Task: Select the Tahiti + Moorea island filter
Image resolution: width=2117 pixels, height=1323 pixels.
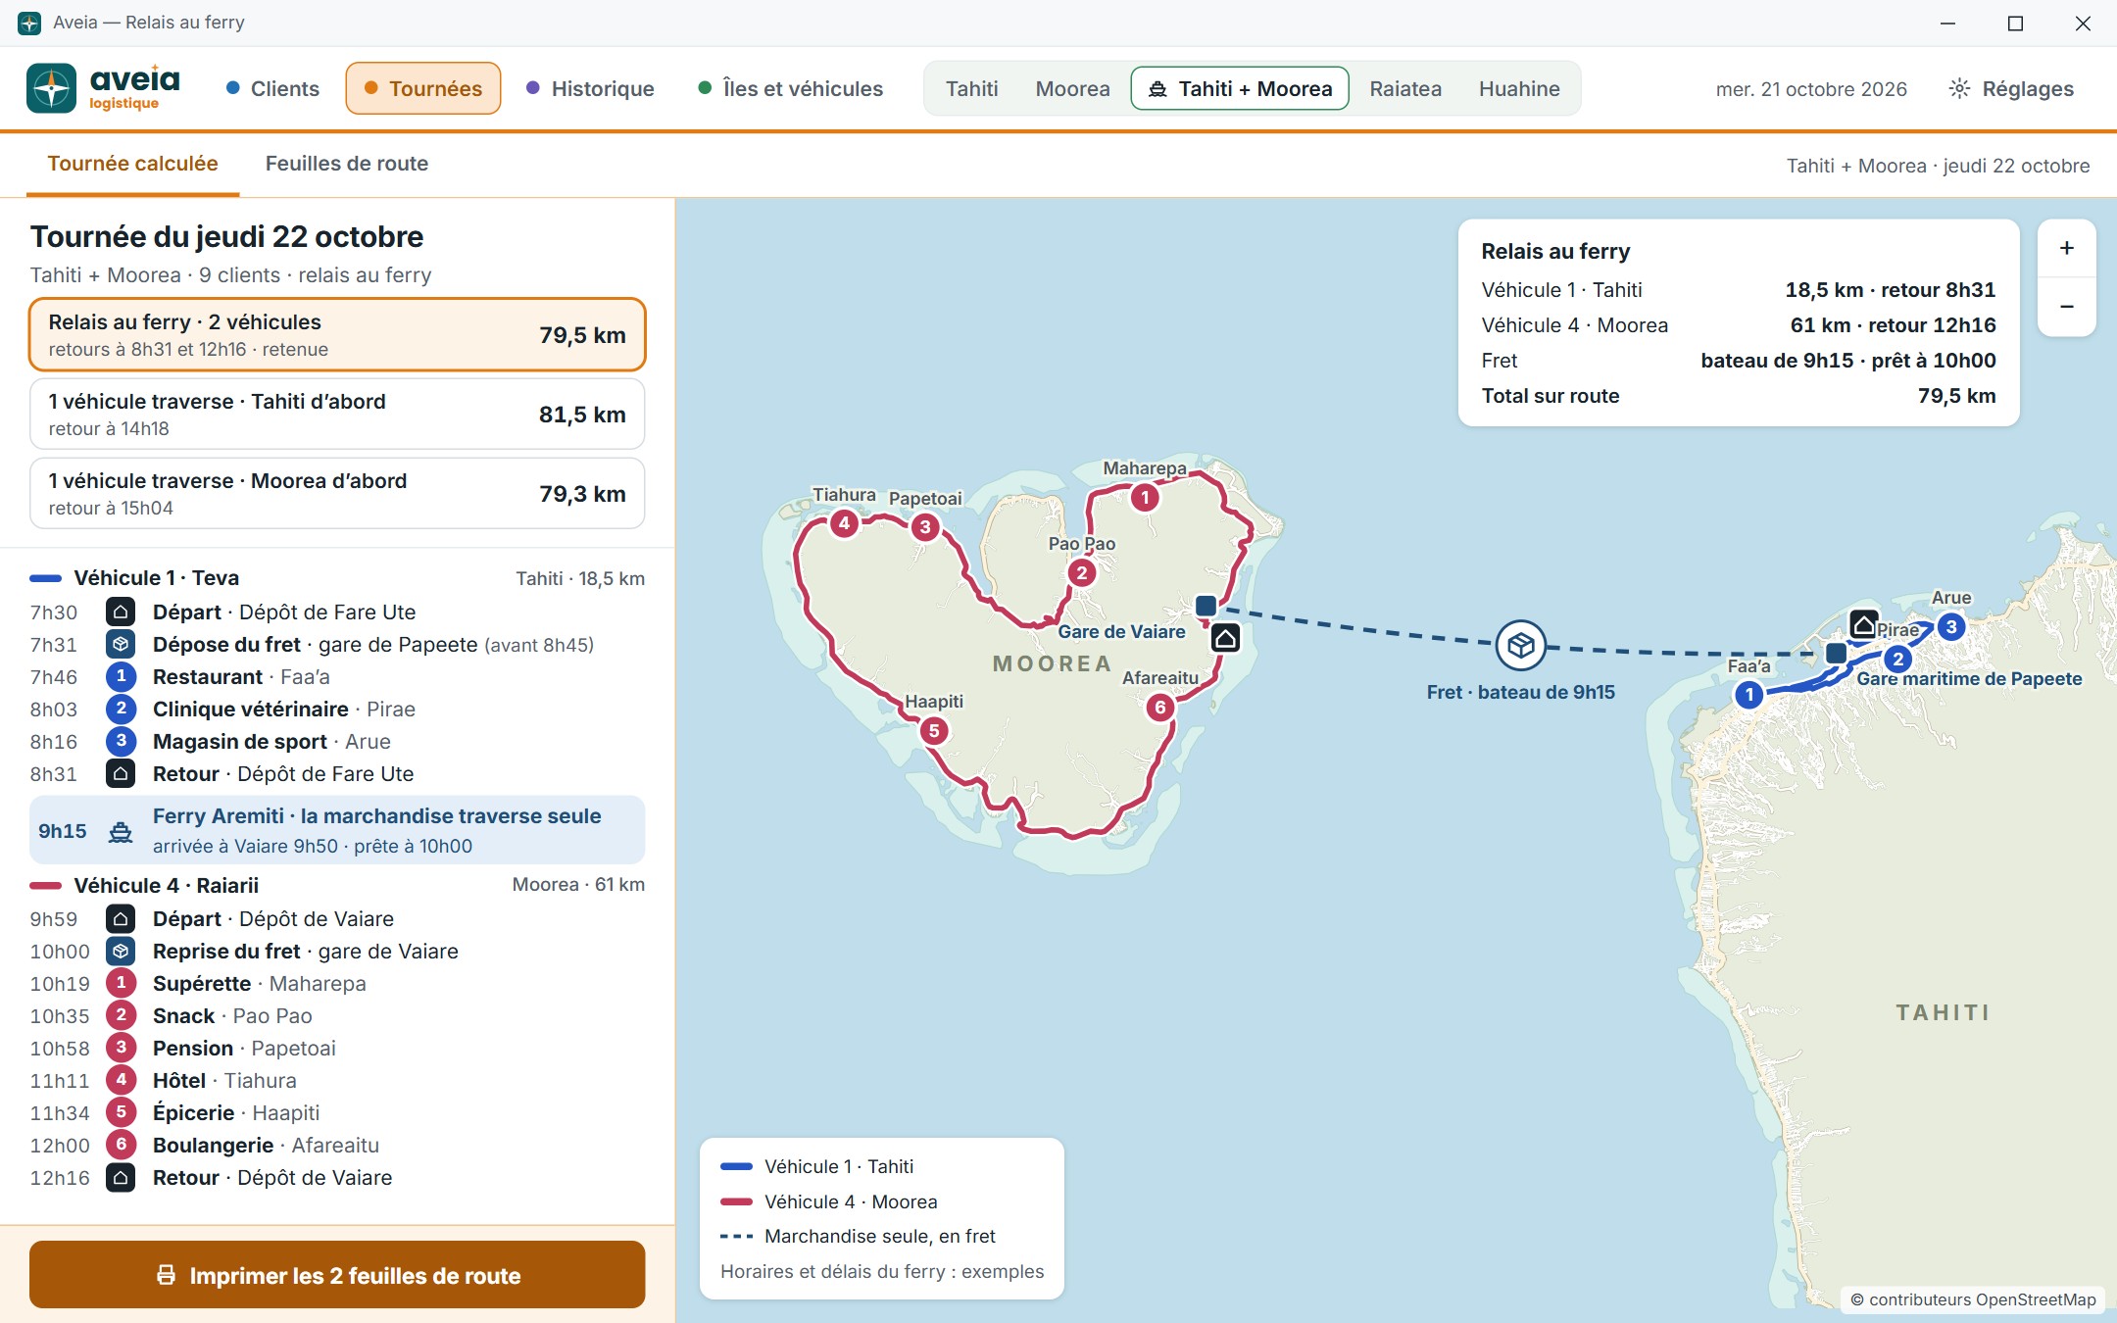Action: coord(1240,88)
